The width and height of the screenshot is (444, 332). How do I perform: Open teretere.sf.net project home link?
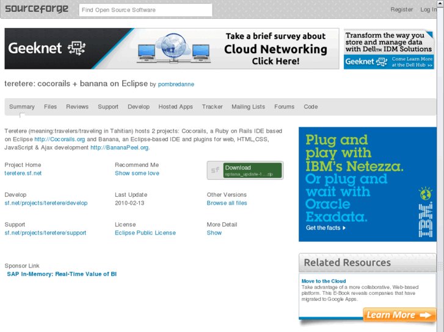click(x=23, y=173)
